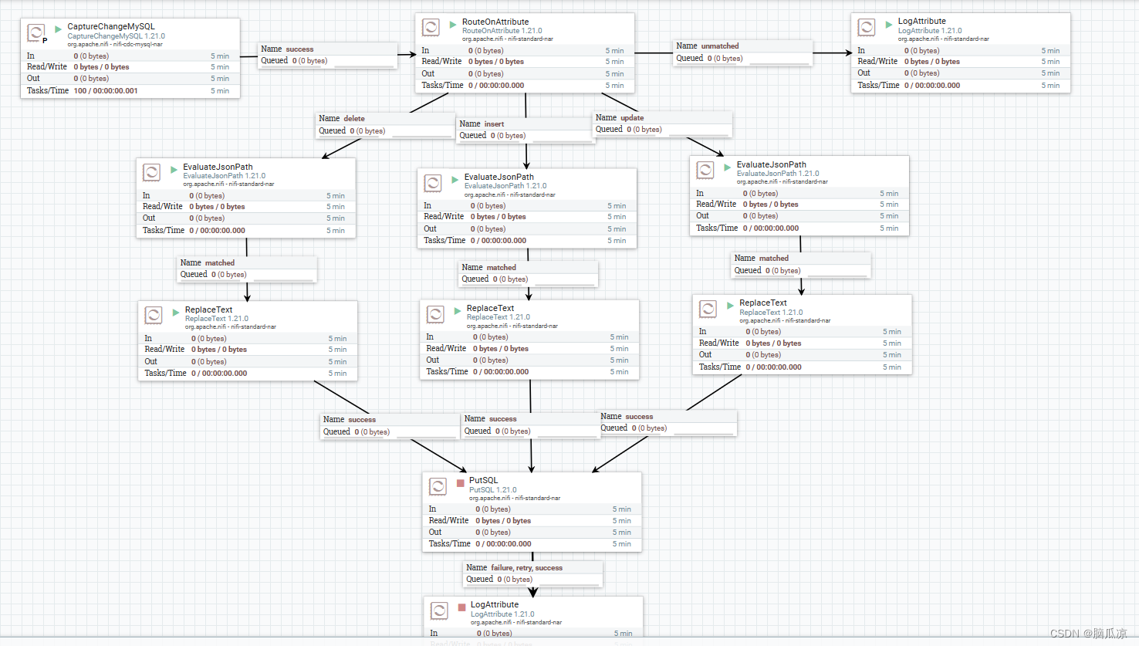Click the green run-status arrow beside RouteOnAttribute

tap(453, 25)
